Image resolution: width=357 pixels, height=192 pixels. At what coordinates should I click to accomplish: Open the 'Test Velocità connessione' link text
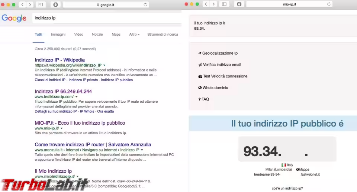(x=225, y=76)
